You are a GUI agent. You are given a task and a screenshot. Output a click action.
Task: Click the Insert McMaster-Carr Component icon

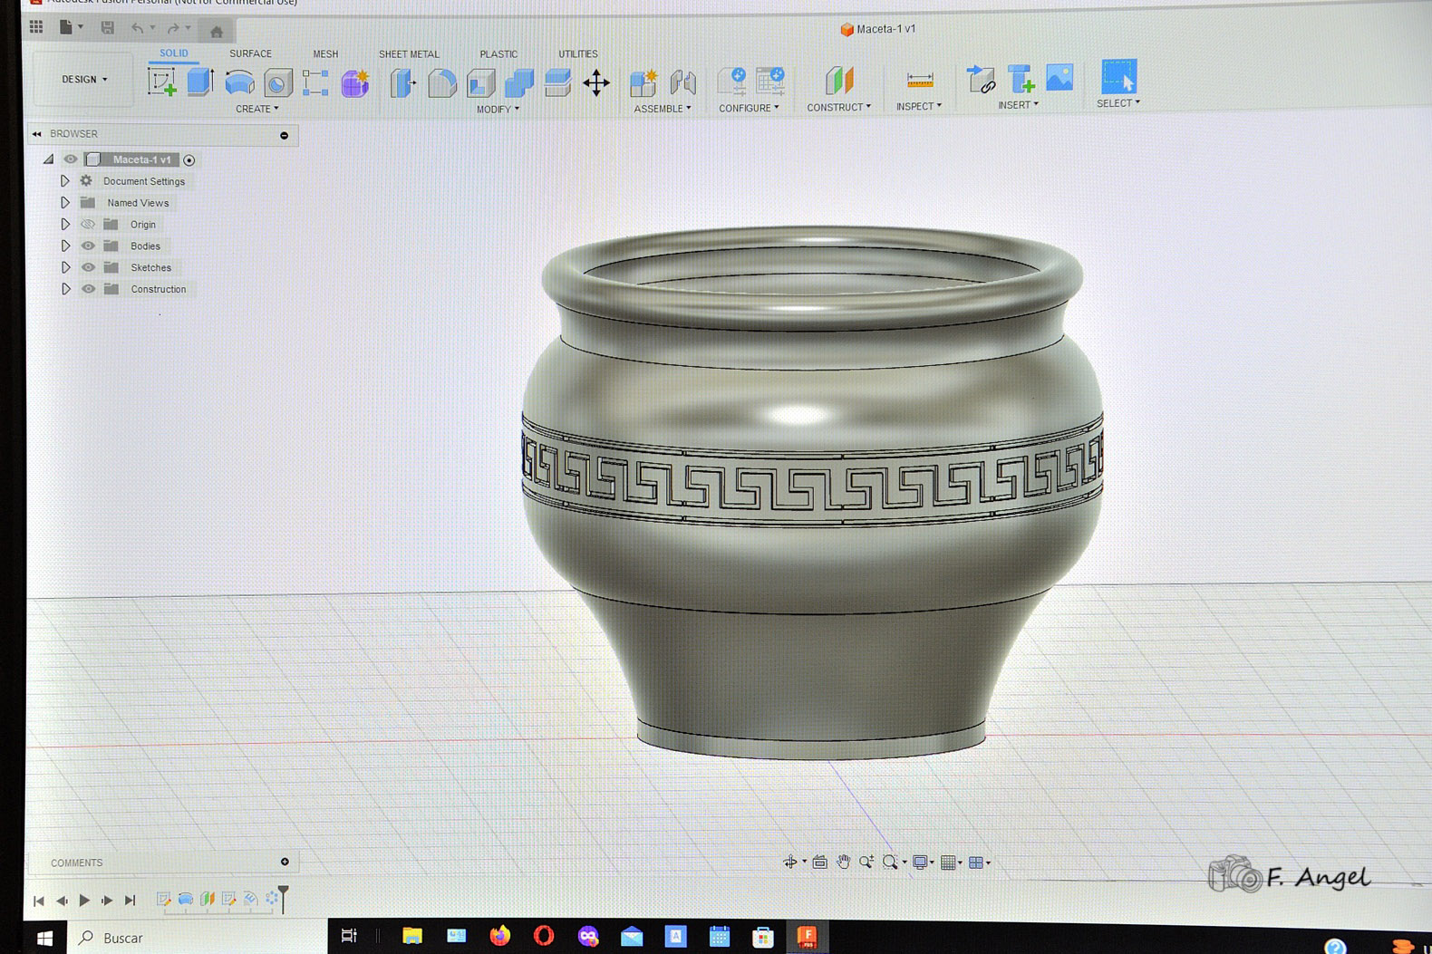click(x=1021, y=79)
